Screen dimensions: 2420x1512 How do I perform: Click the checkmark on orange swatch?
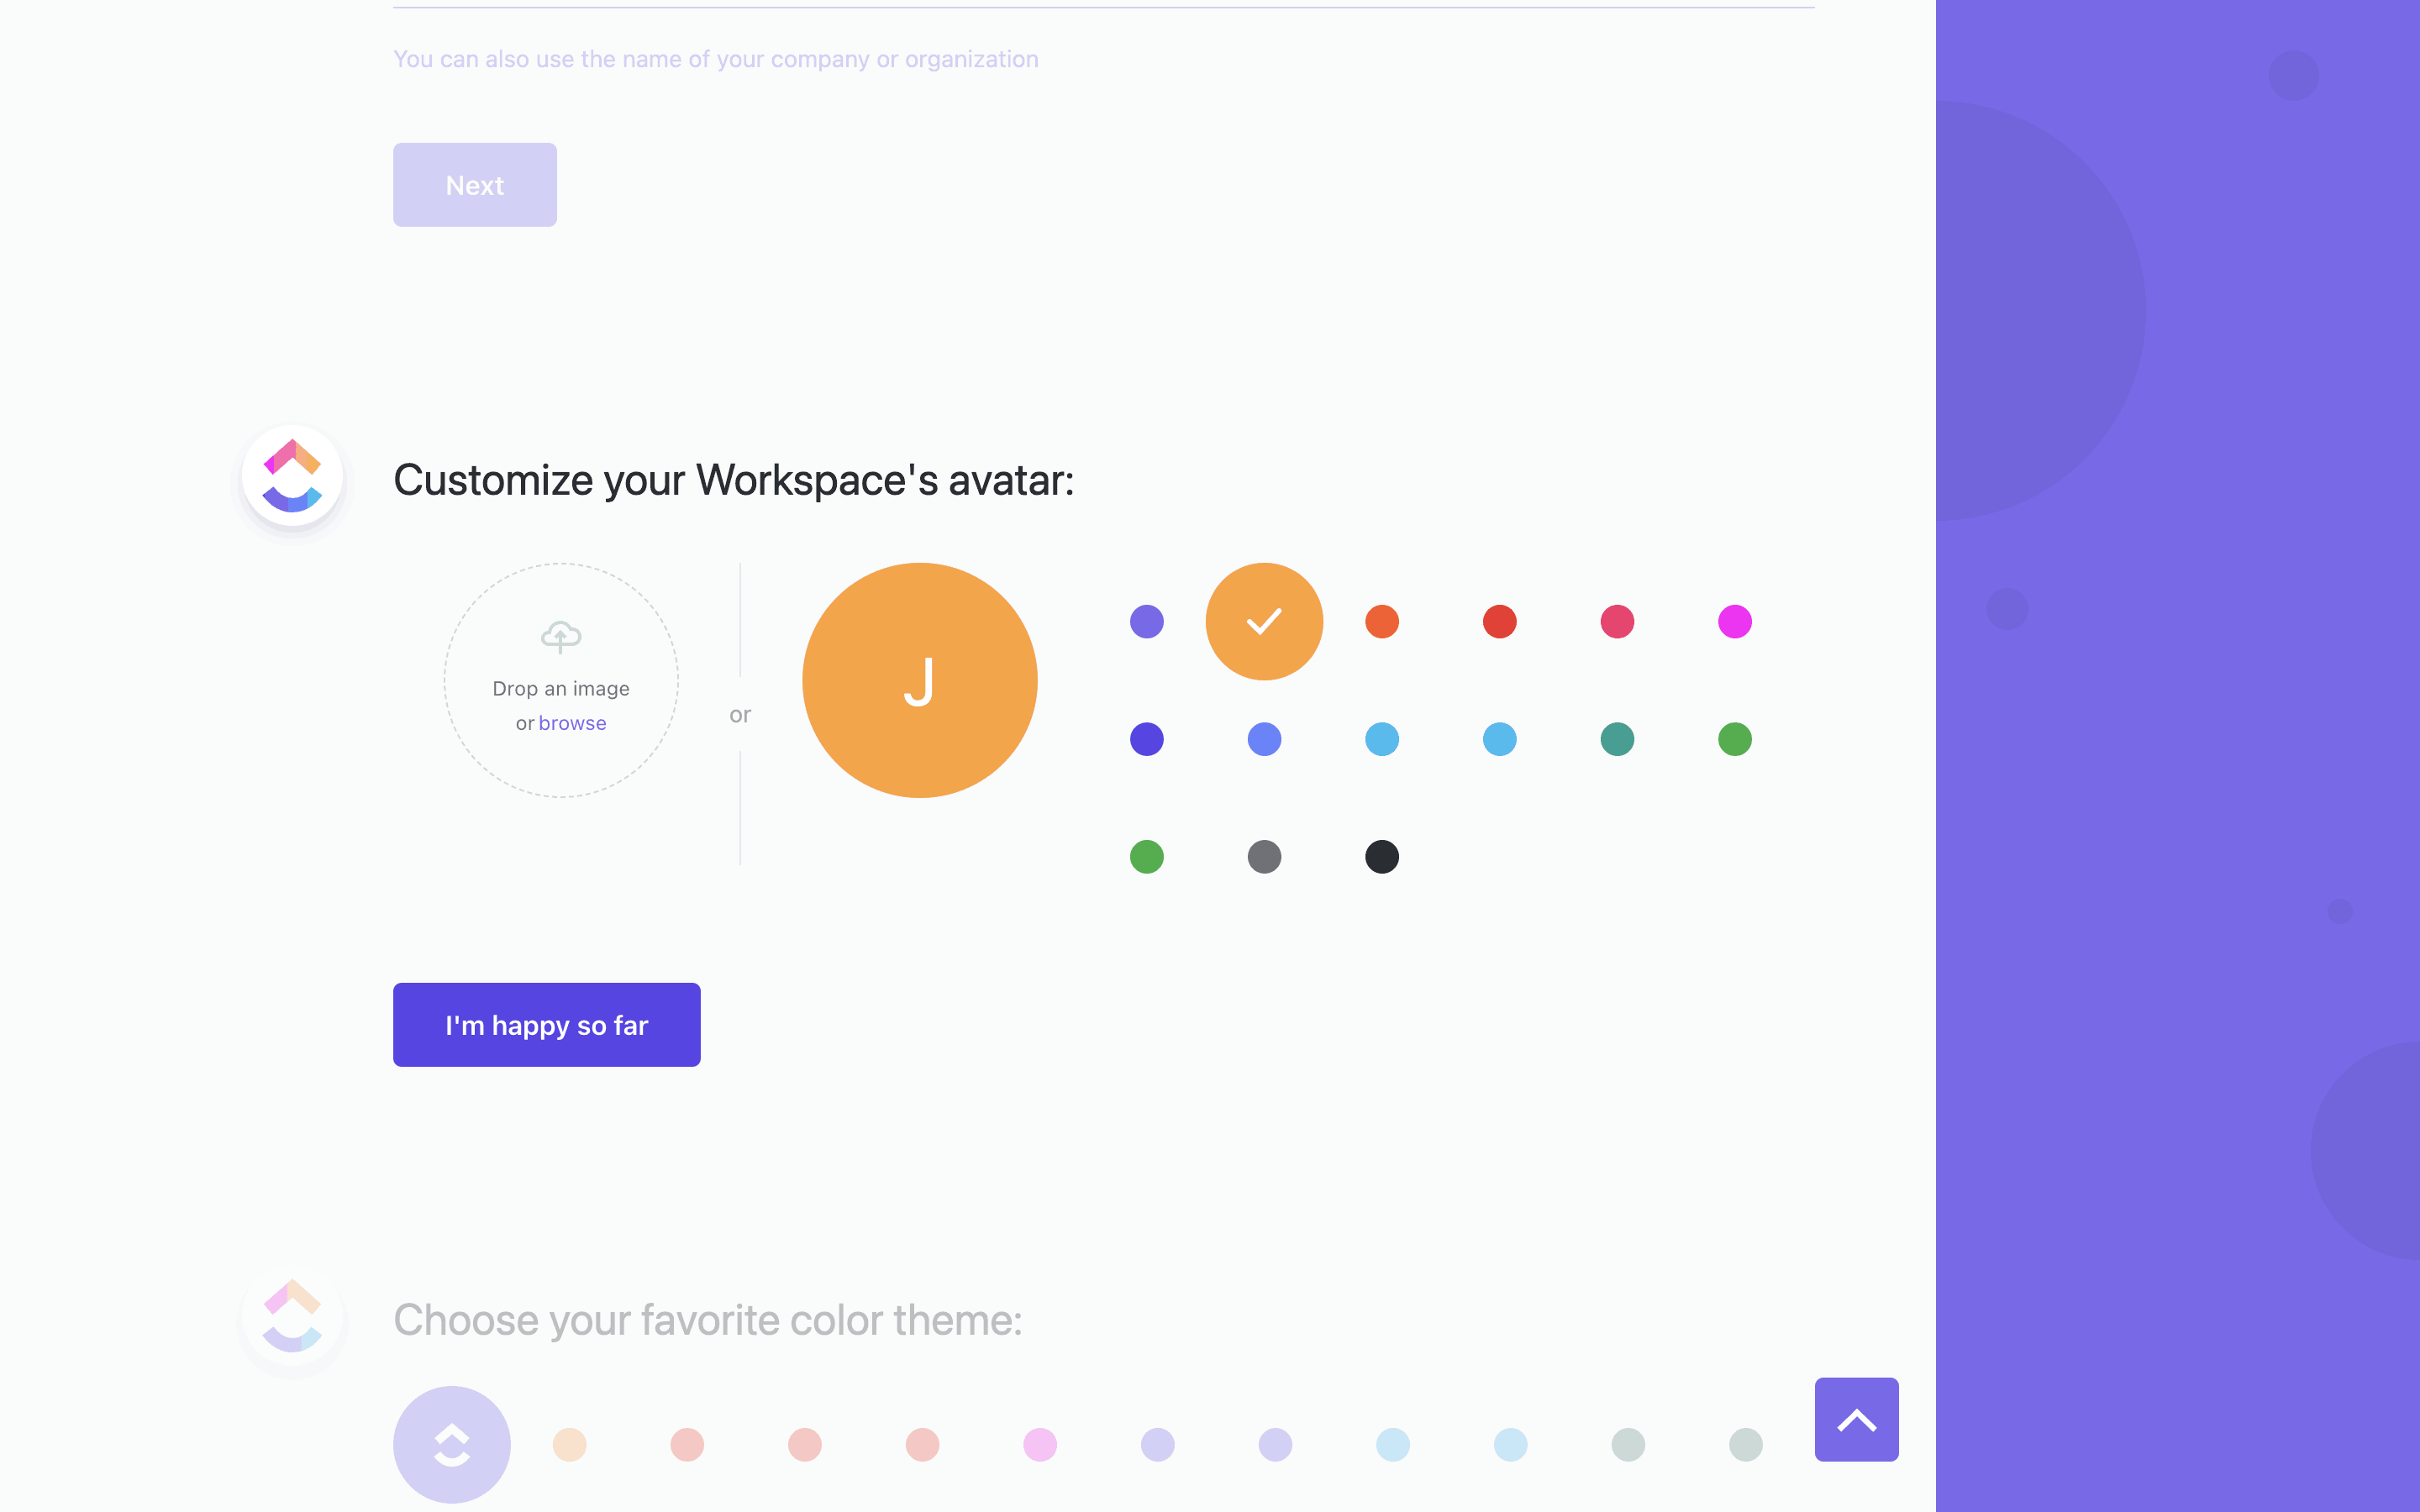[1264, 621]
